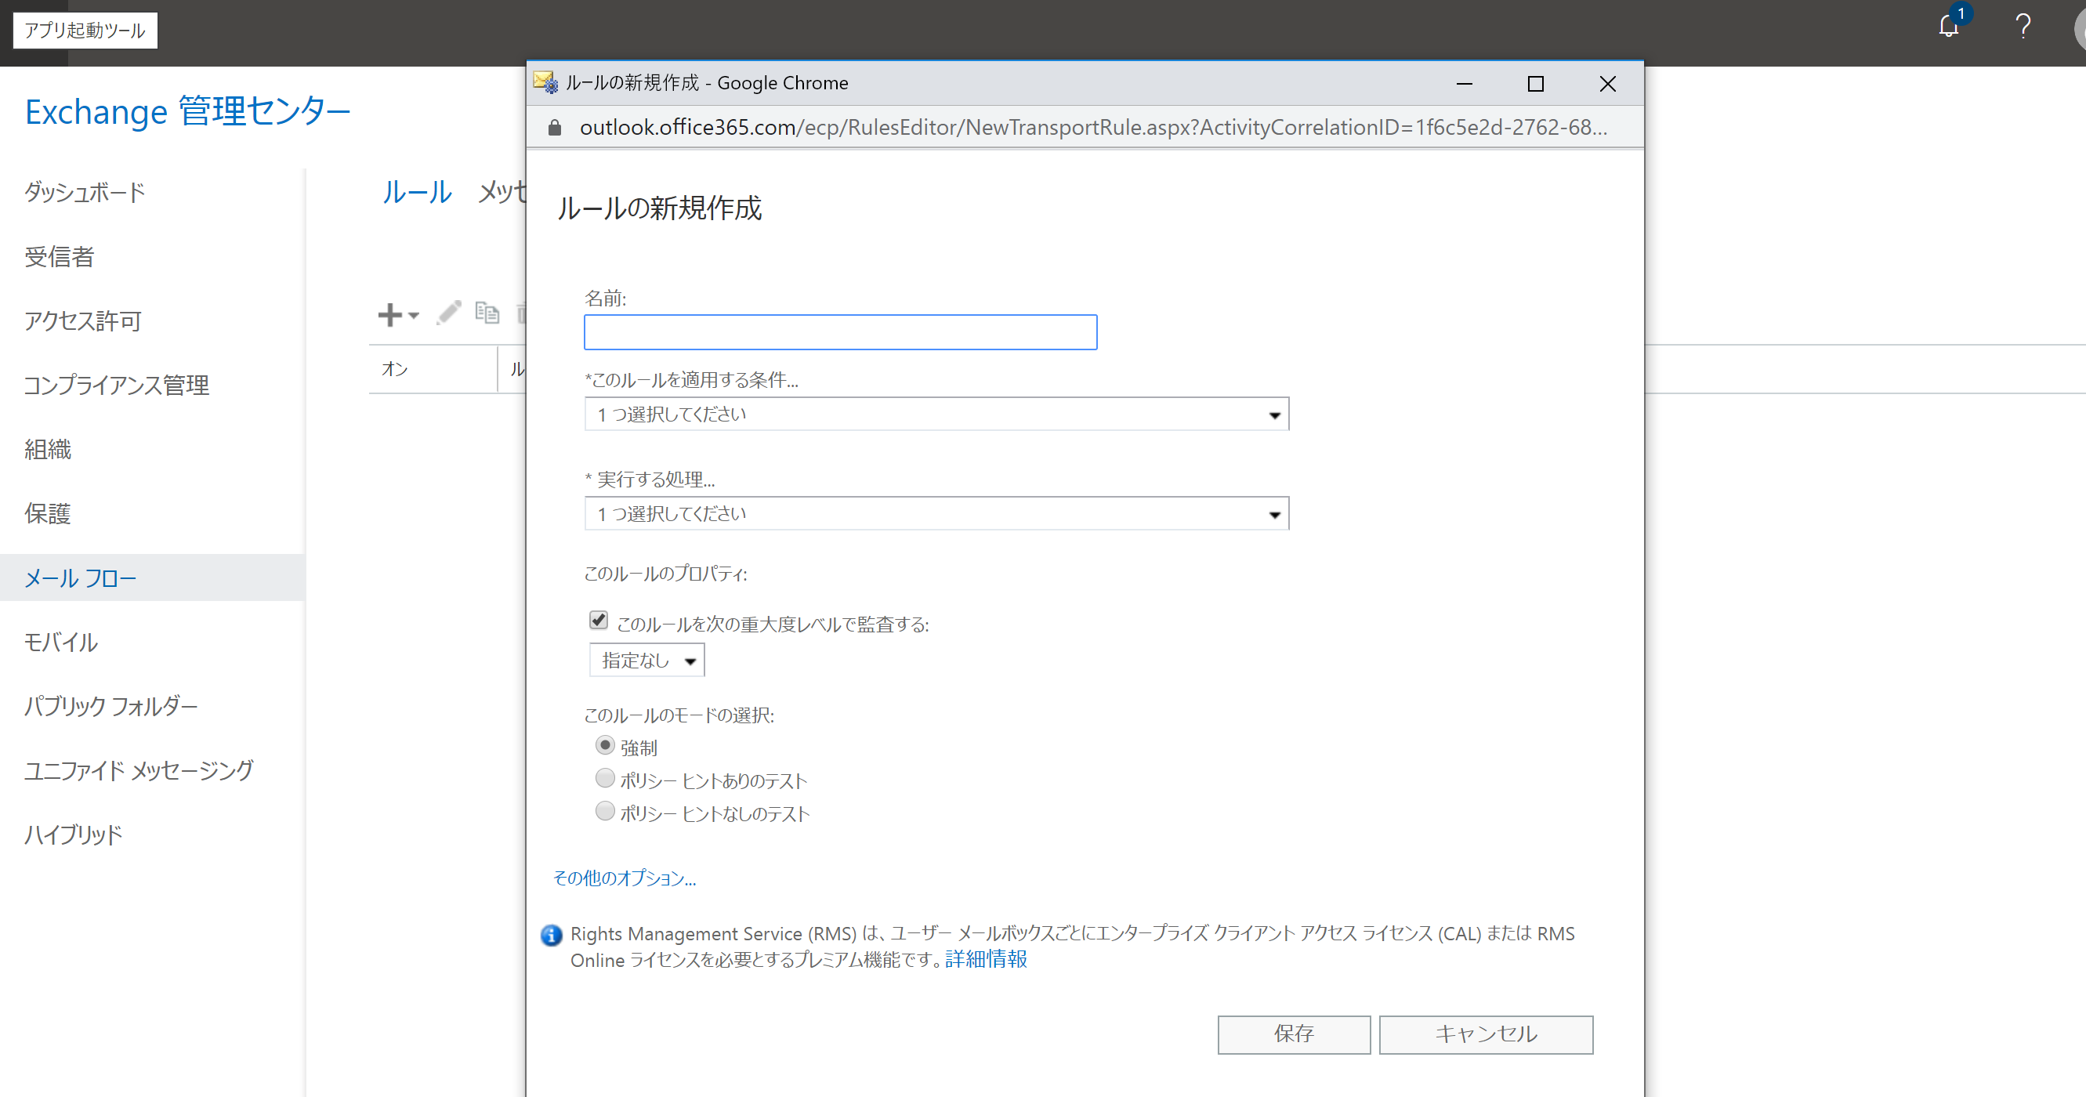Click the pencil edit icon
Viewport: 2086px width, 1097px height.
click(x=448, y=313)
